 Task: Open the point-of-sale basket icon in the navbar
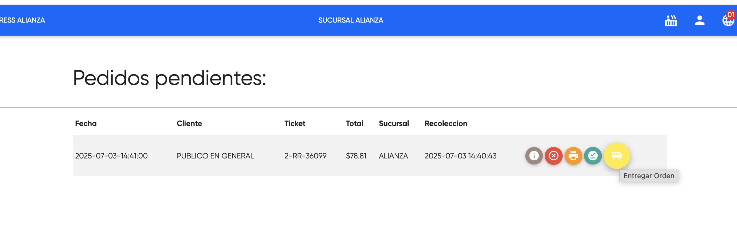coord(671,20)
